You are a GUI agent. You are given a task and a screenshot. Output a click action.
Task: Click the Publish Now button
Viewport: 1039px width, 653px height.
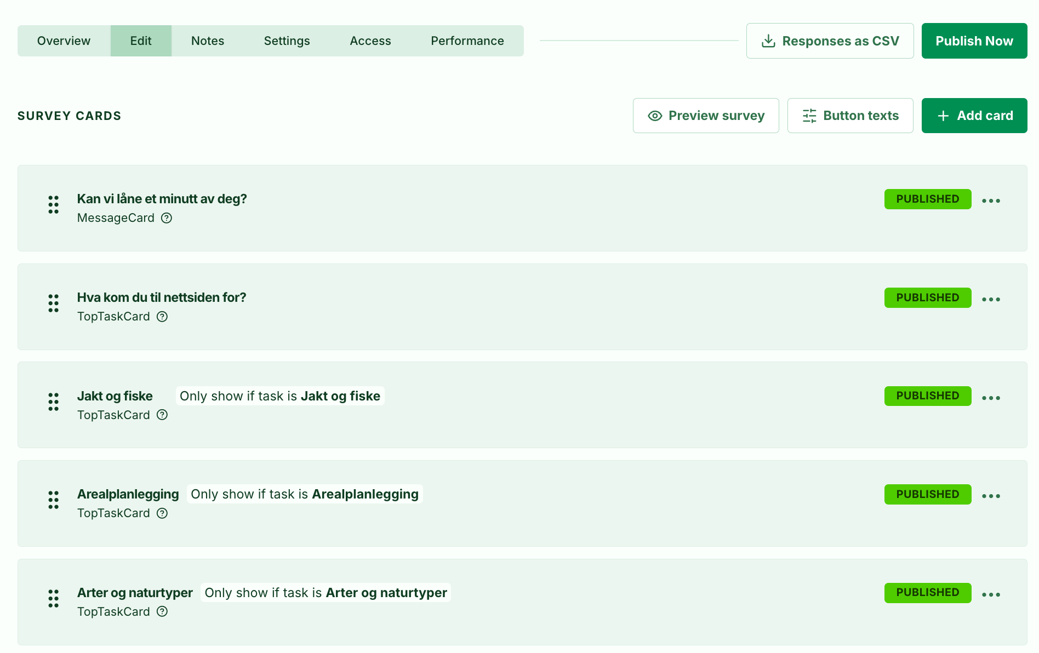[974, 41]
